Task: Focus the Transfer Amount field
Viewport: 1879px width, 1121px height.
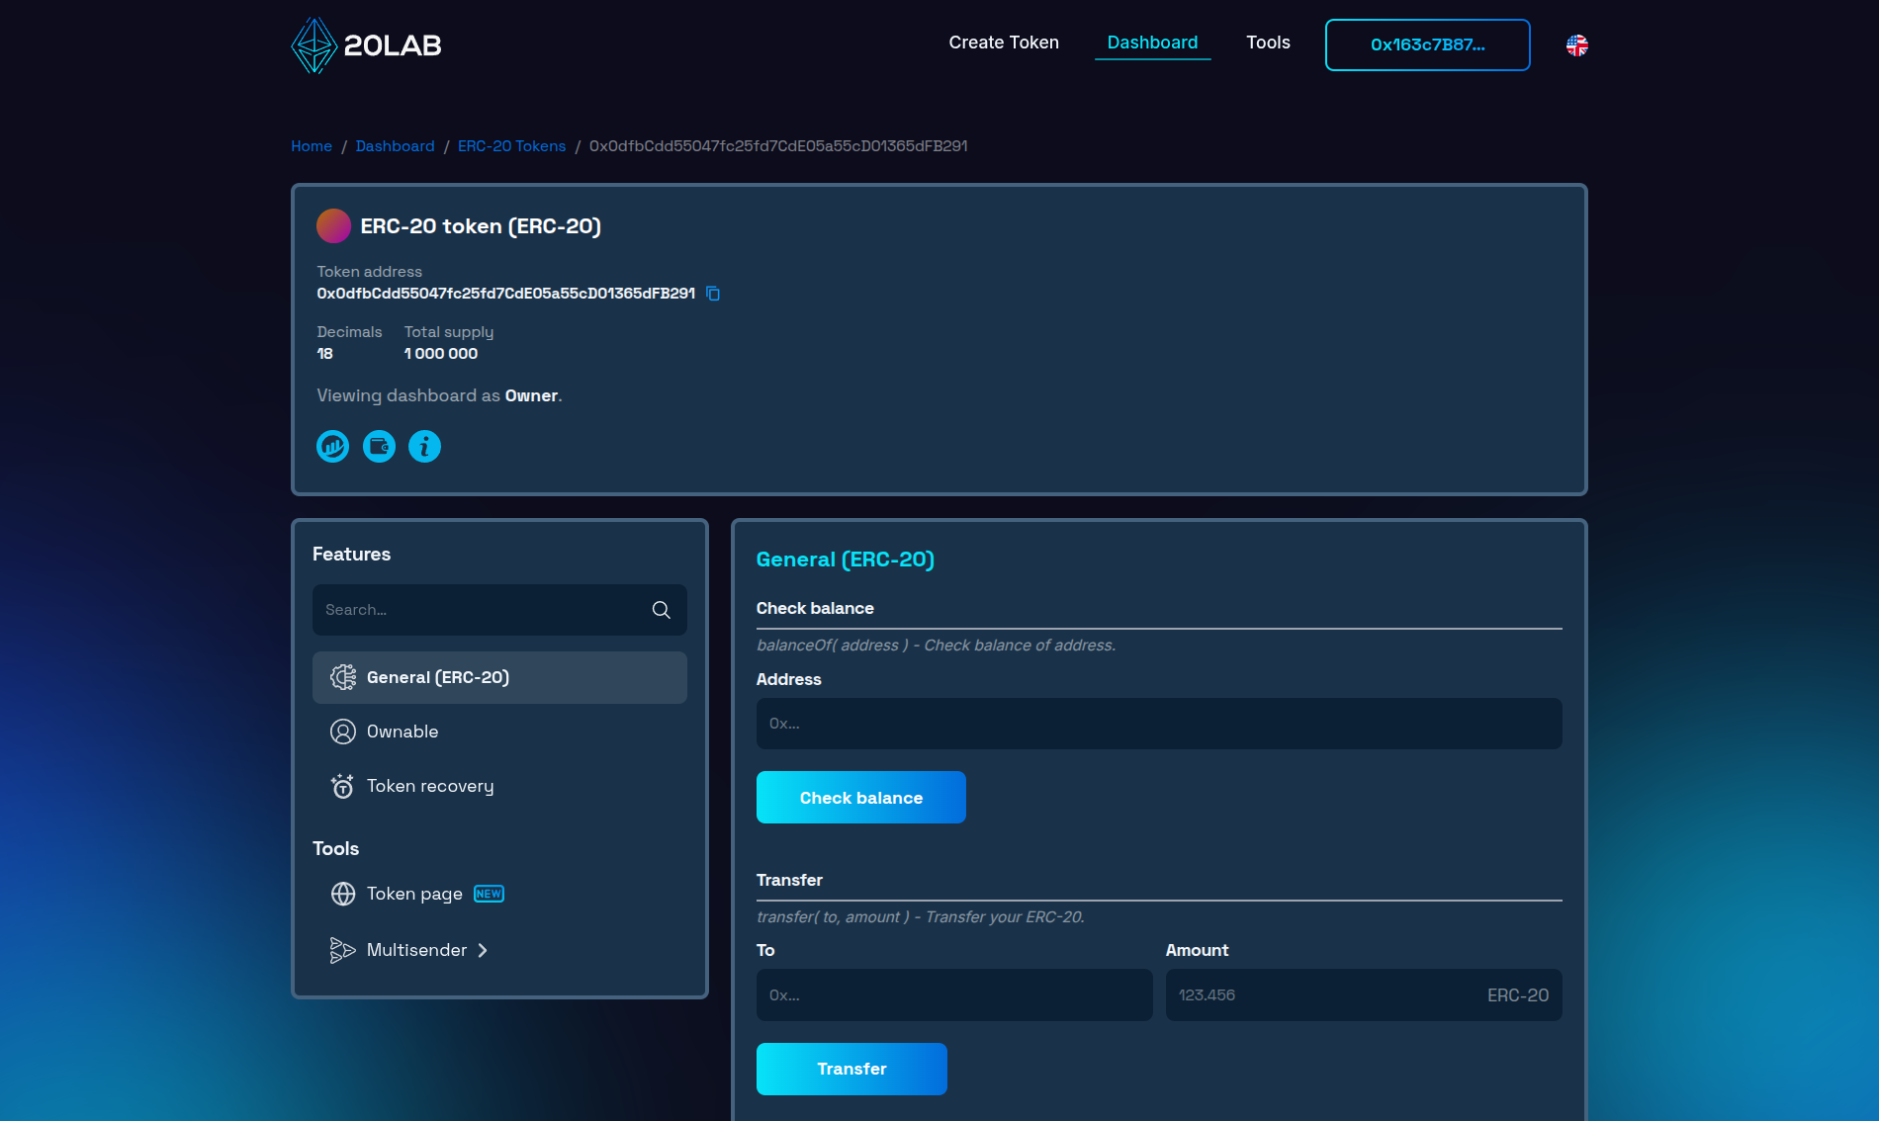Action: tap(1364, 995)
